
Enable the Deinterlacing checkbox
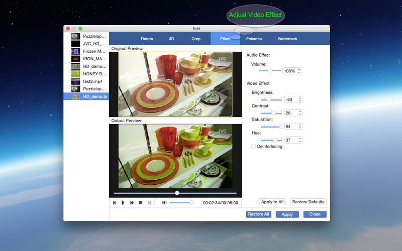coord(253,146)
